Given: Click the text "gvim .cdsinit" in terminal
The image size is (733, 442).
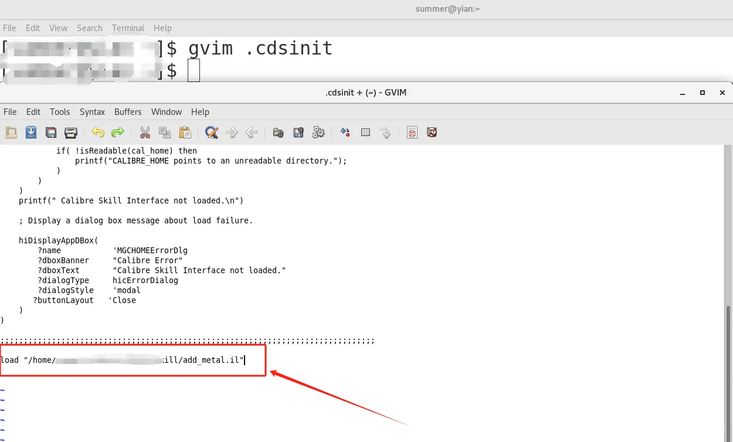Looking at the screenshot, I should tap(260, 48).
